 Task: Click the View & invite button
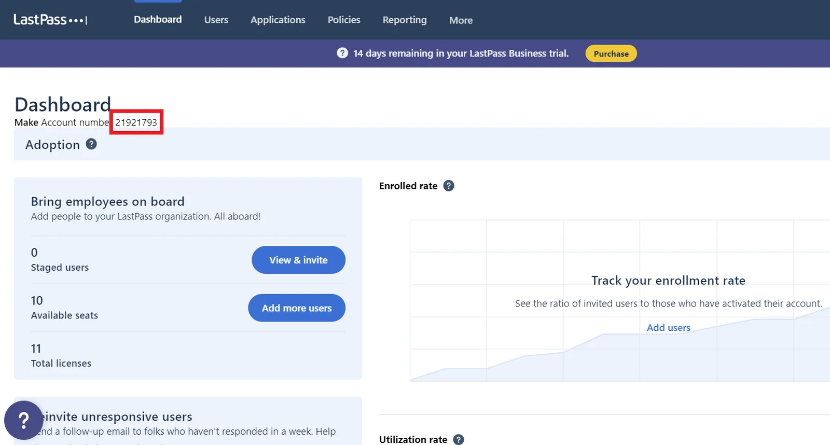tap(298, 260)
